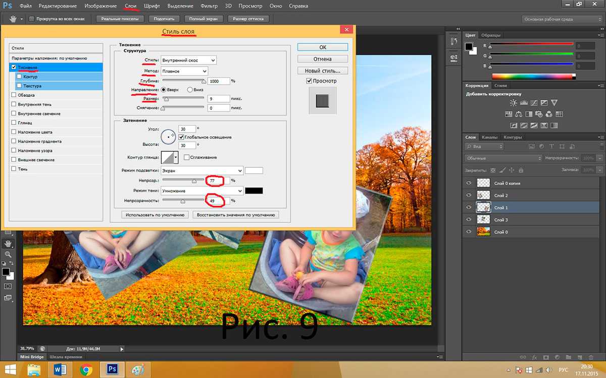The image size is (606, 378).
Task: Hide the Слой 2 layer
Action: (x=469, y=195)
